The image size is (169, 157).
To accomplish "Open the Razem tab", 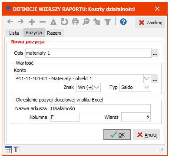I will click(x=54, y=33).
